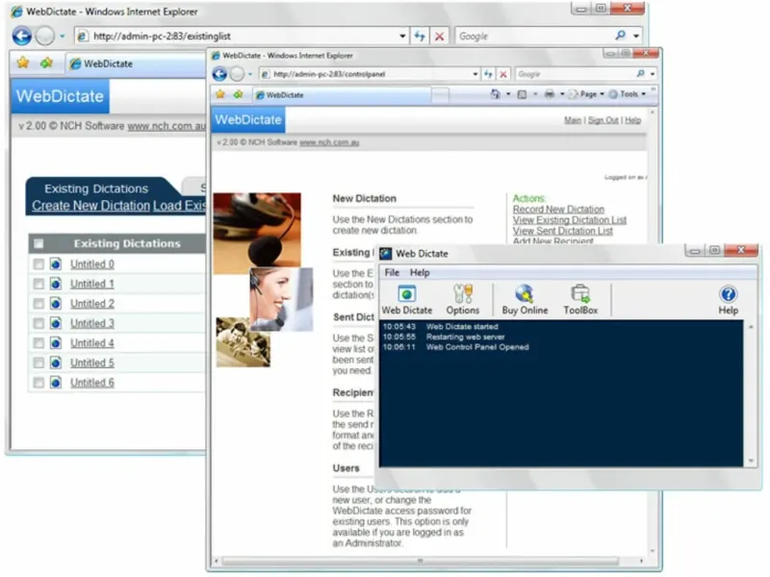770x577 pixels.
Task: Open Web Dictate toolbar button in front window
Action: pos(406,299)
